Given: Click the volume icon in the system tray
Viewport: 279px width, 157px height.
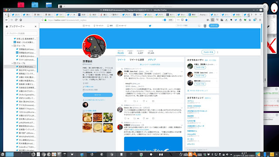Looking at the screenshot, I should (x=227, y=154).
